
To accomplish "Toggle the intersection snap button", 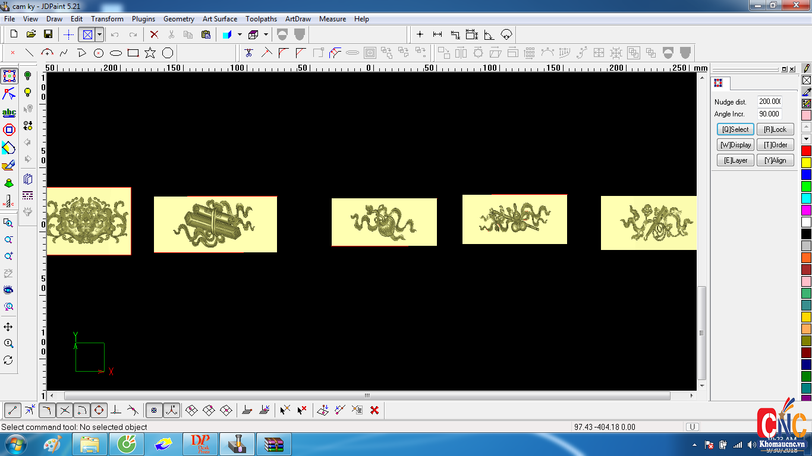I will [x=65, y=410].
